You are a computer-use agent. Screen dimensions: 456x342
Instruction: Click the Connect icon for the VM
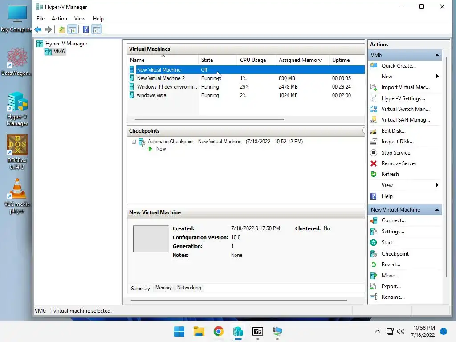tap(374, 220)
